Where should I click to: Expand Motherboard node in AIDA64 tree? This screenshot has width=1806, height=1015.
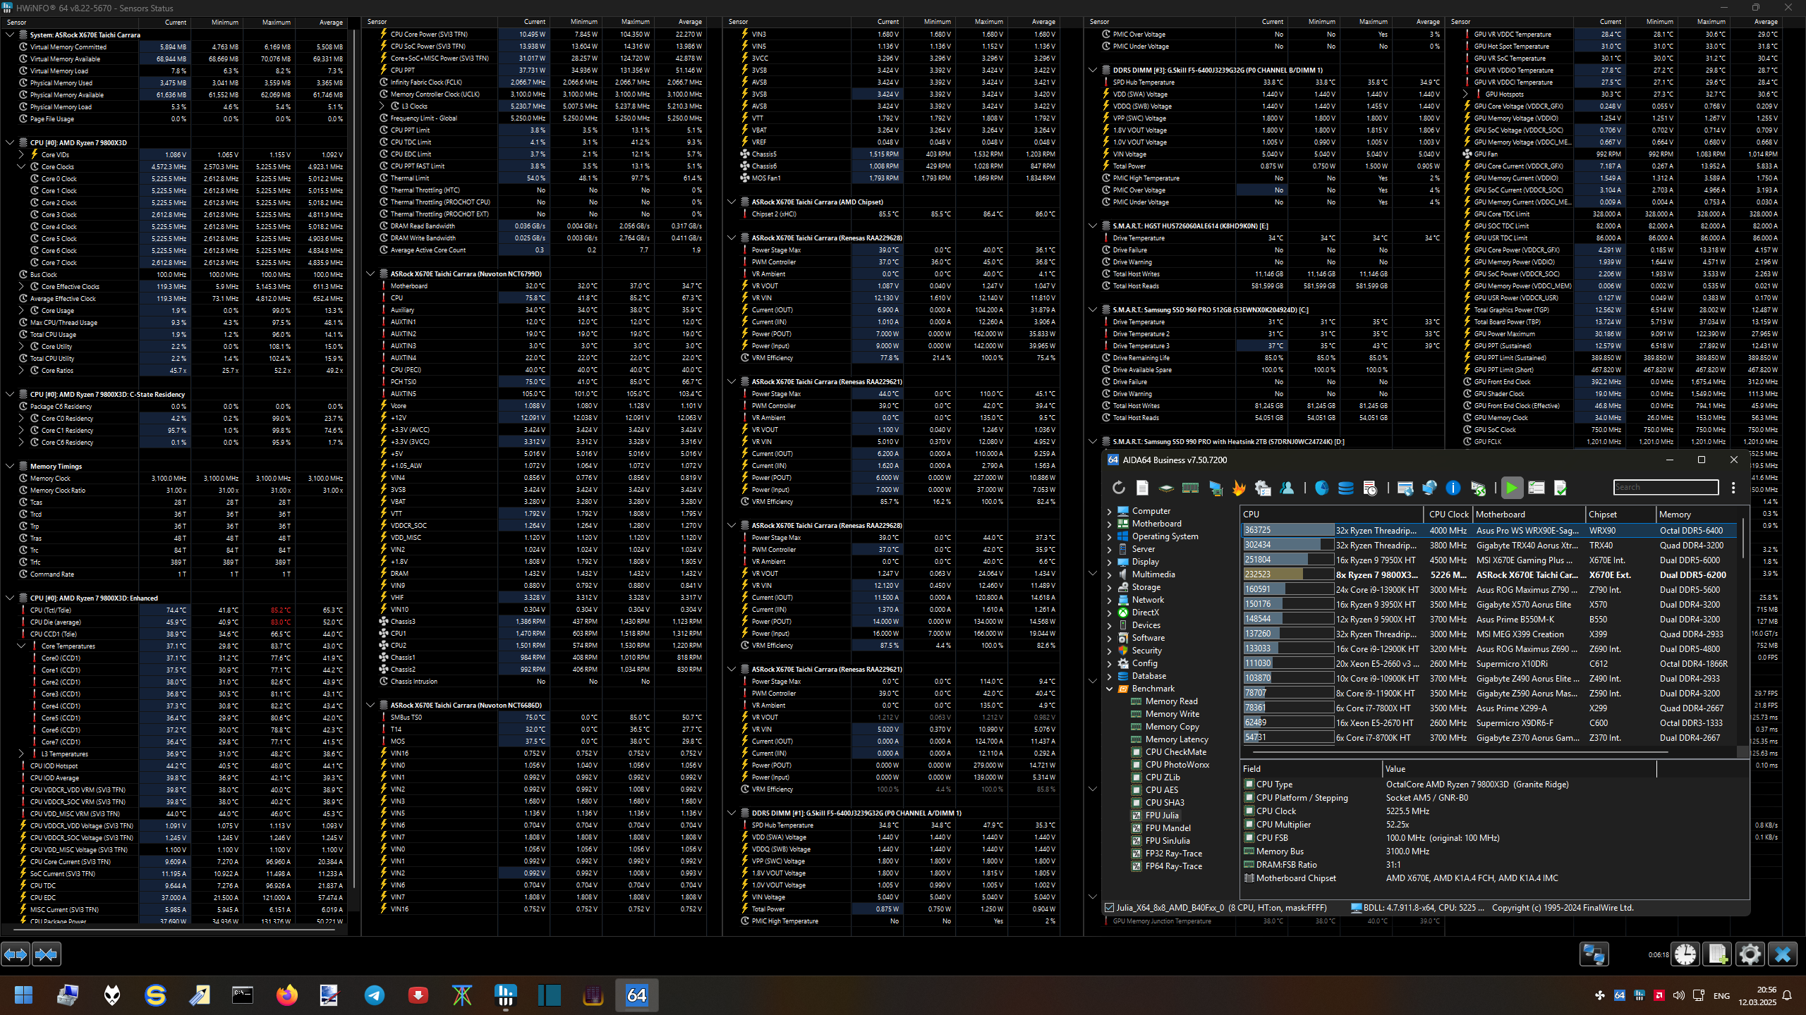(x=1110, y=524)
